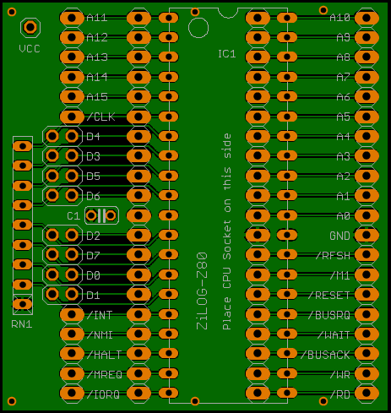Select the D0 data label
The height and width of the screenshot is (413, 391).
(93, 275)
